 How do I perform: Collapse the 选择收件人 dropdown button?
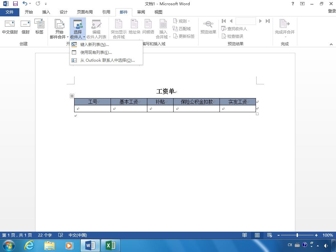pyautogui.click(x=77, y=29)
